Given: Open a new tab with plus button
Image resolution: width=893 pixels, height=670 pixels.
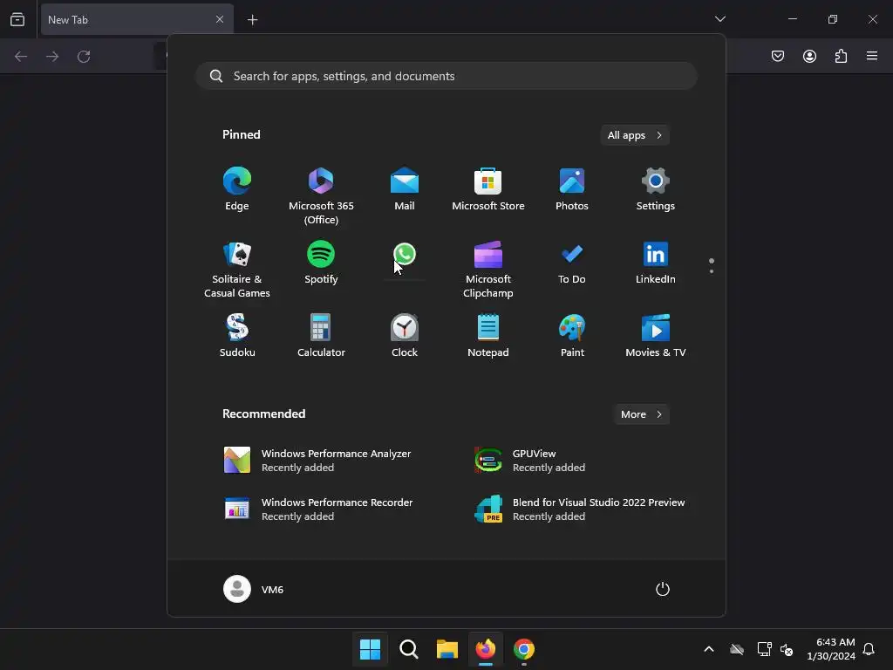Looking at the screenshot, I should click(x=252, y=20).
